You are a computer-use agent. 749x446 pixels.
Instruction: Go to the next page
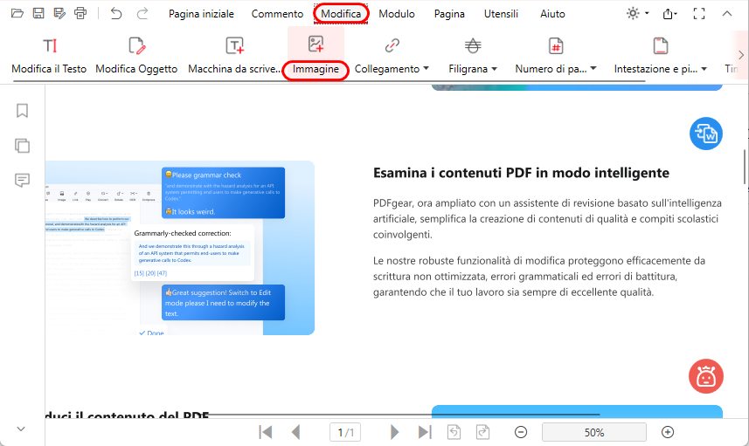pos(394,432)
